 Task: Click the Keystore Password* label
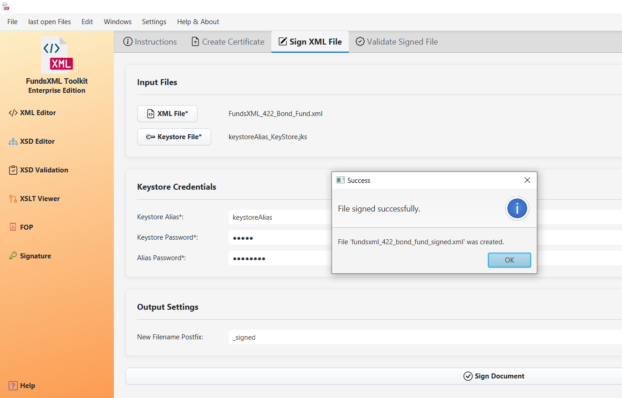pos(168,238)
